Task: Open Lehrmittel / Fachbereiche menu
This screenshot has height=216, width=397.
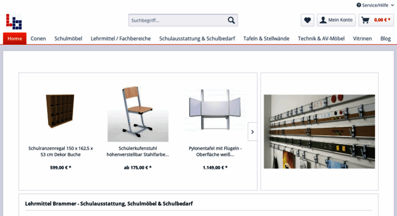Action: (x=121, y=38)
